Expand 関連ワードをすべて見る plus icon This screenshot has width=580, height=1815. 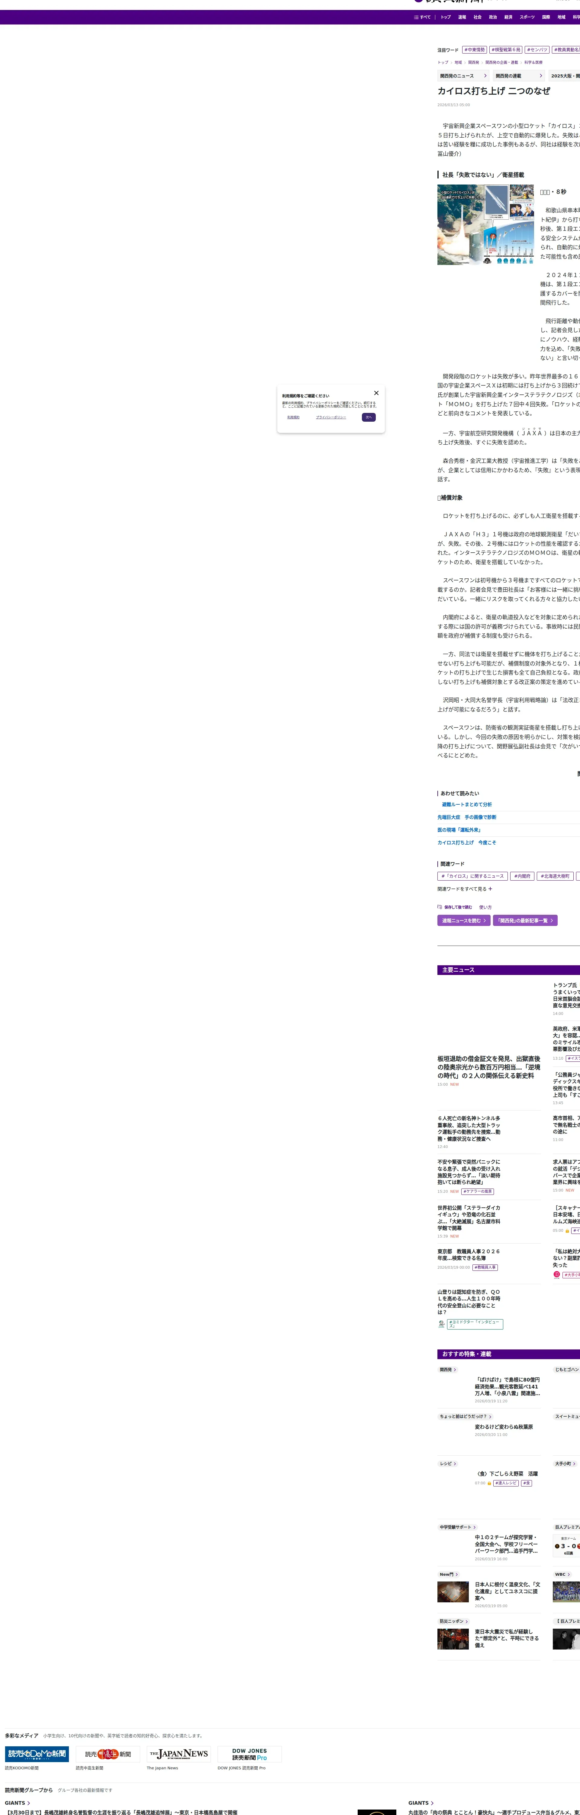click(490, 889)
